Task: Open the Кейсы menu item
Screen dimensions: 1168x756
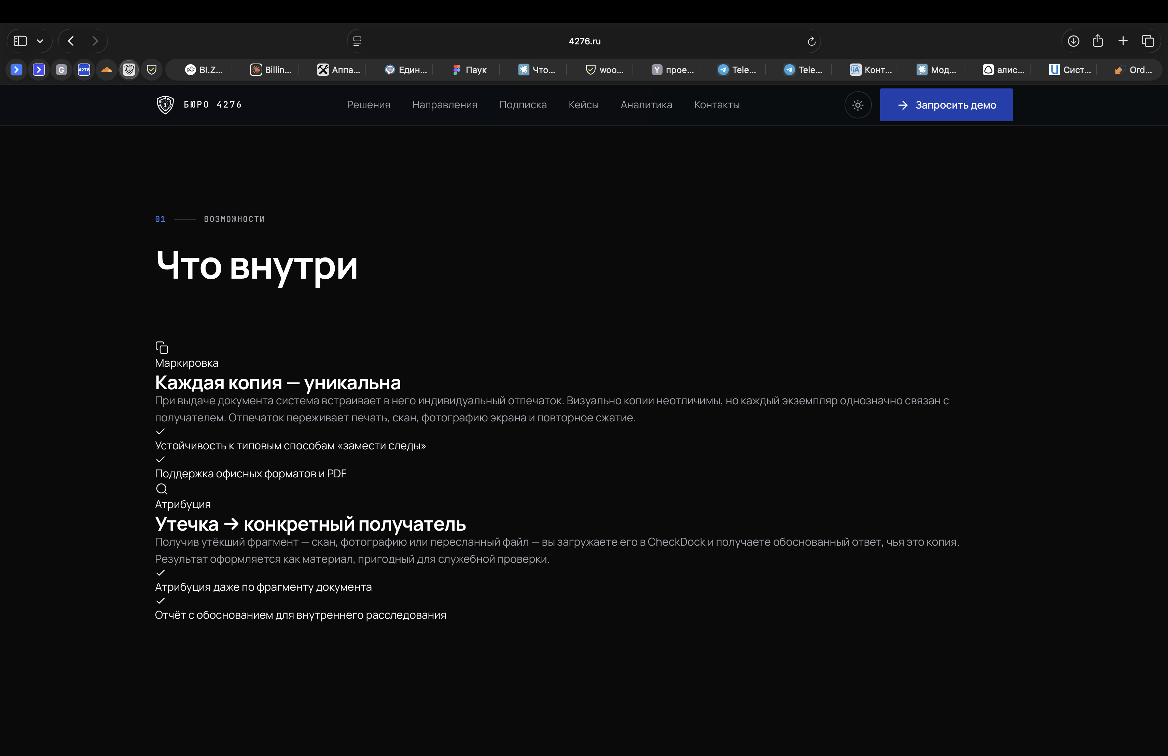Action: [x=584, y=104]
